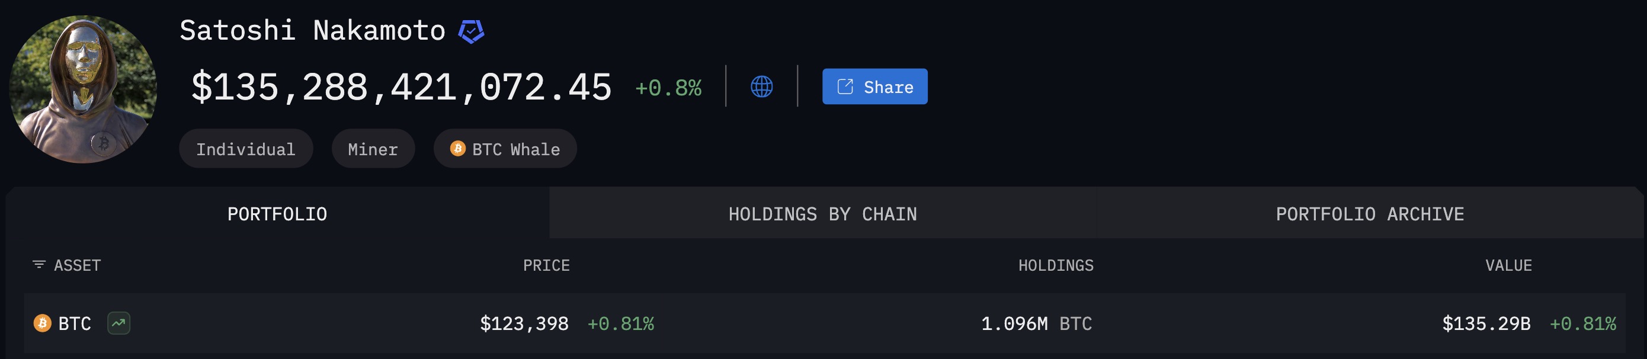Click the $135,288,421,072.45 total portfolio value
Viewport: 1647px width, 359px height.
click(402, 87)
